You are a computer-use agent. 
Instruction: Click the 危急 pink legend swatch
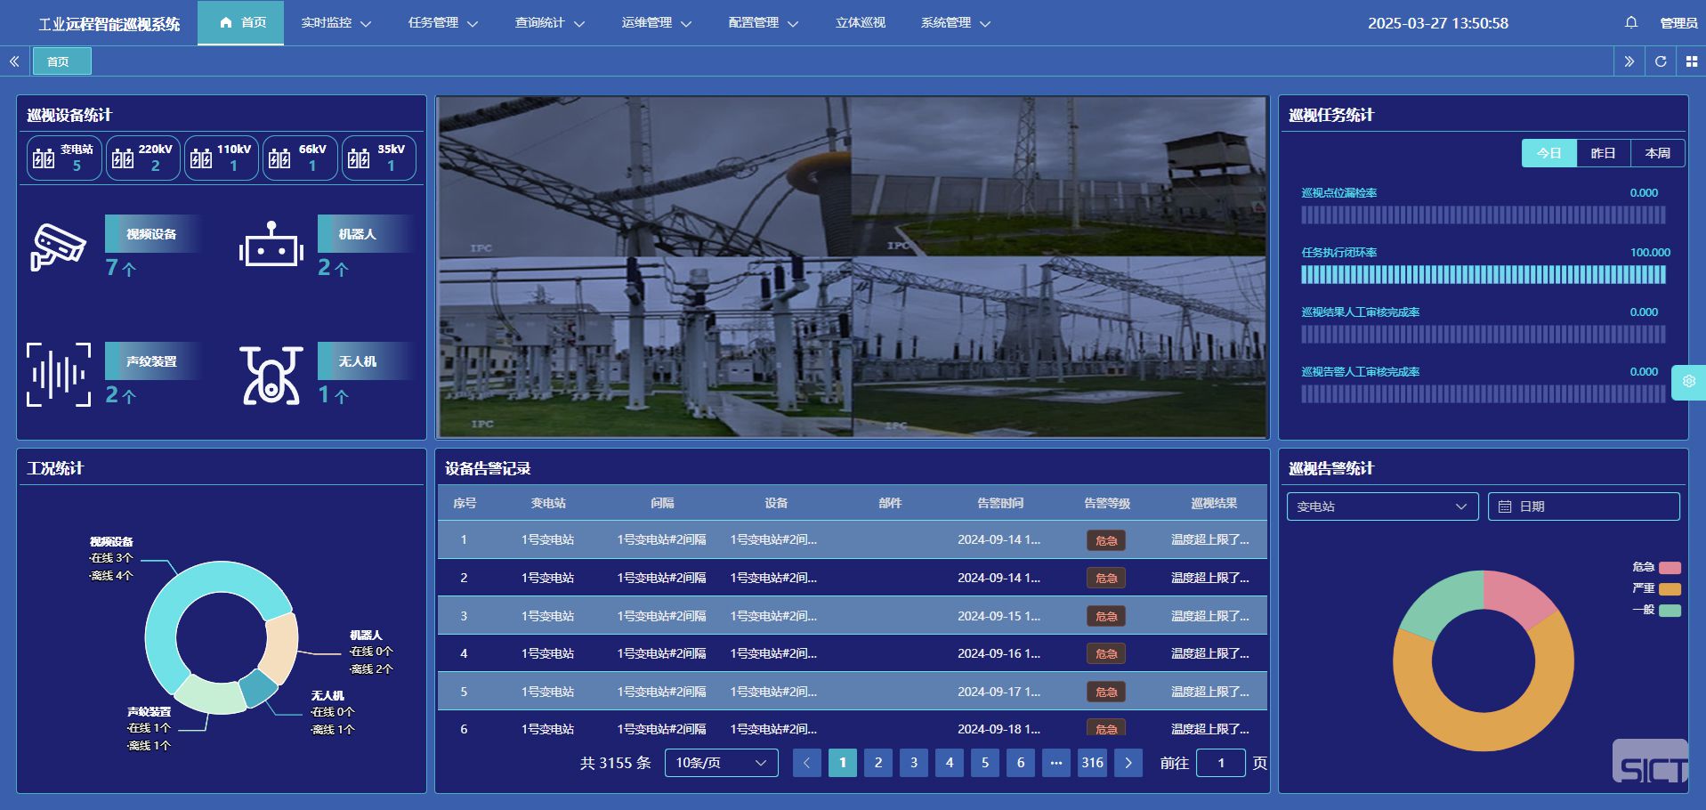pyautogui.click(x=1670, y=567)
